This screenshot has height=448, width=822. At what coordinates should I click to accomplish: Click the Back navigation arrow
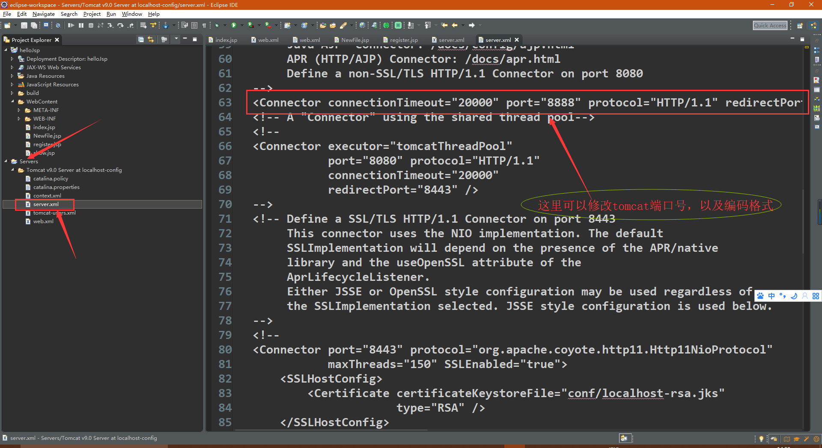click(455, 25)
